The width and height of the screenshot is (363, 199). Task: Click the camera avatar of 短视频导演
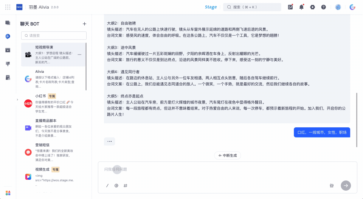28,55
